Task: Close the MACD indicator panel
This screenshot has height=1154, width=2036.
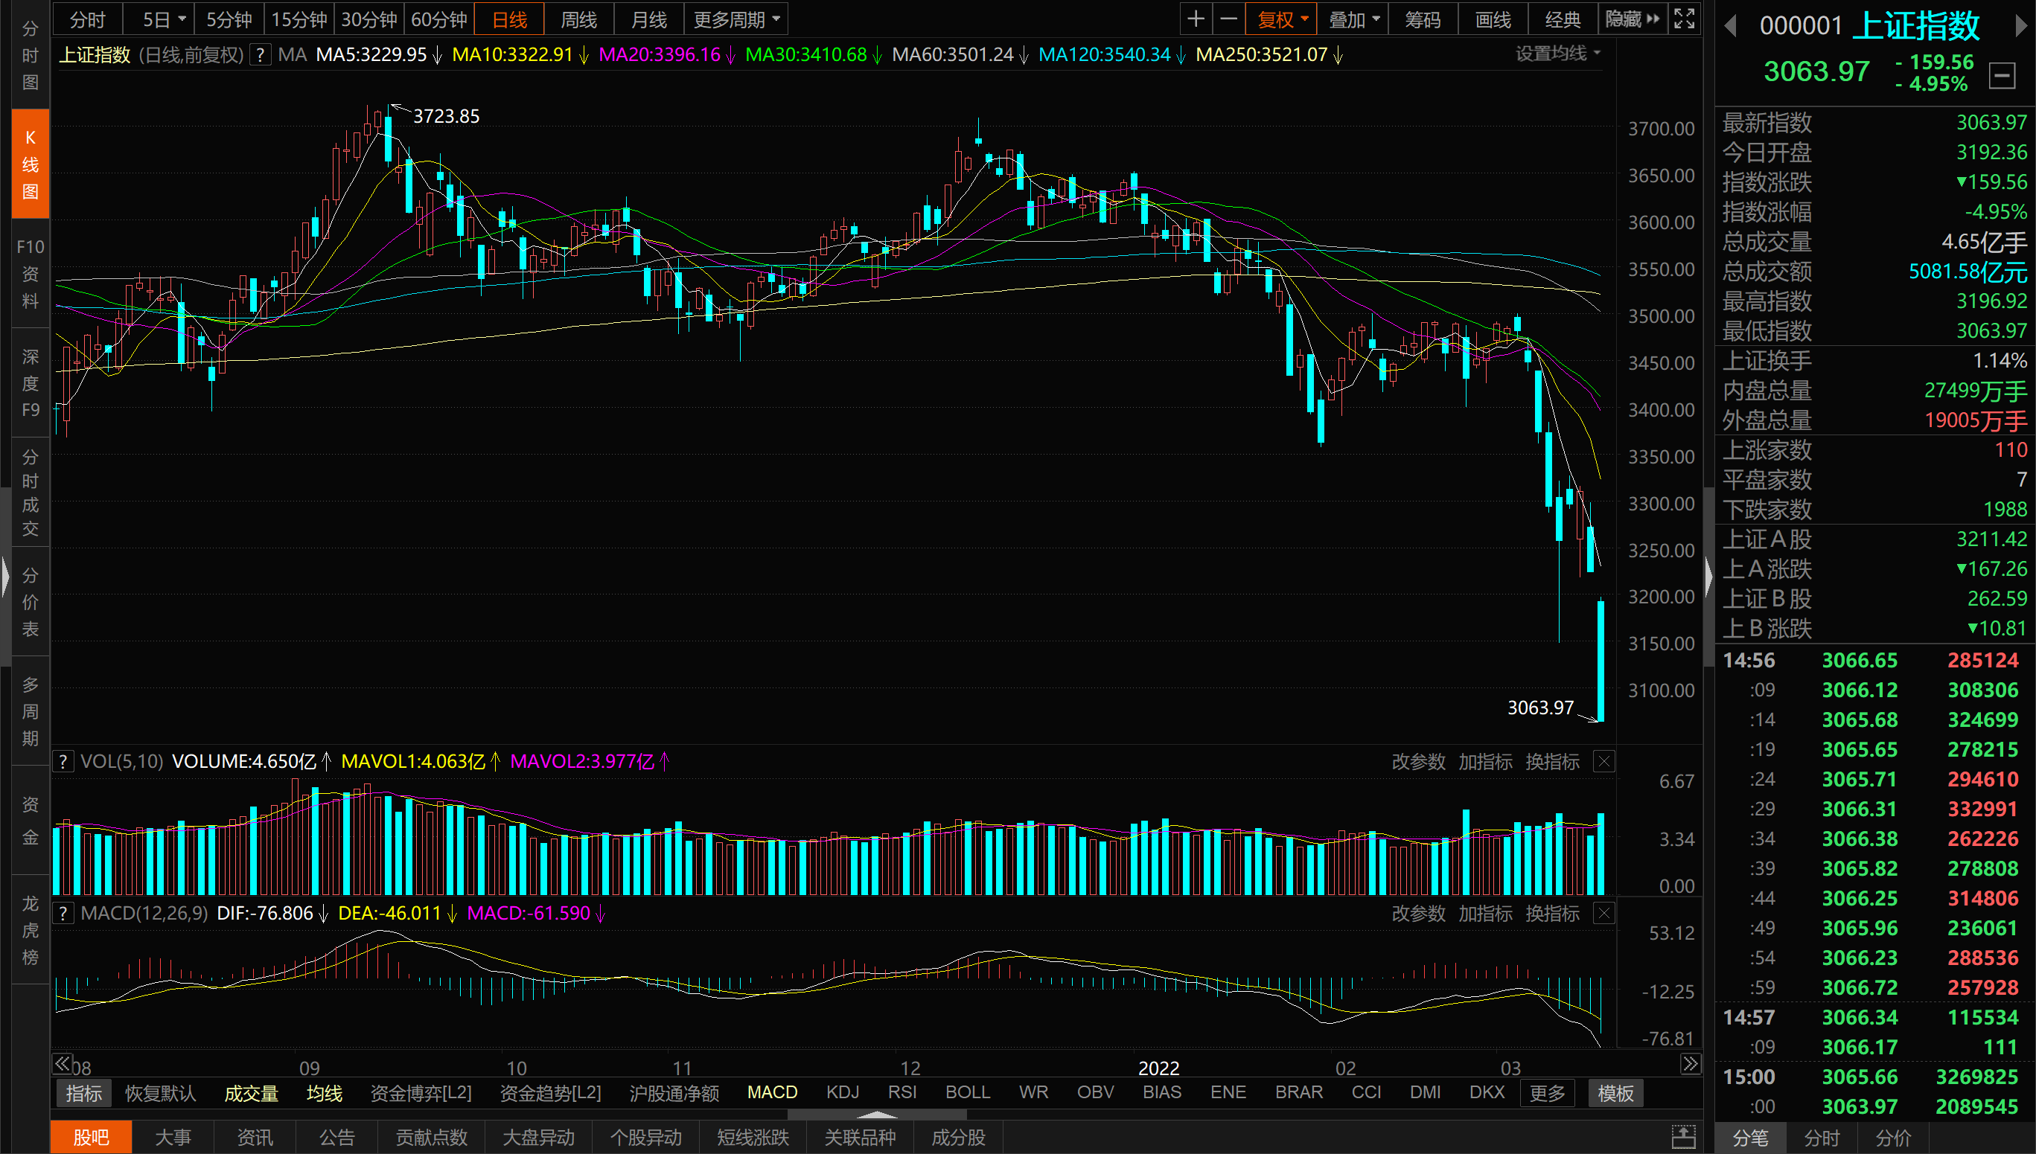Action: pos(1604,914)
